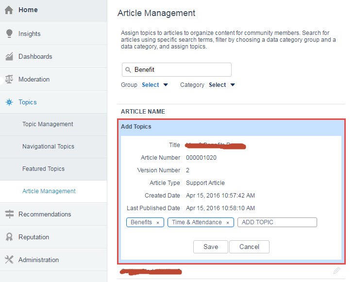Screen dimensions: 355x282
Task: Open Featured Topics submenu item
Action: 43,169
